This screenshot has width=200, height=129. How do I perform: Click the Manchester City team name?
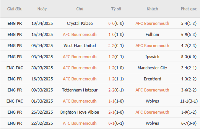click(x=152, y=68)
